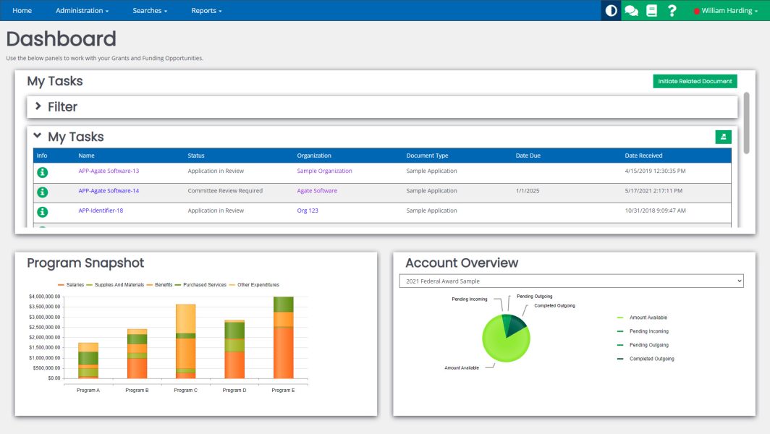This screenshot has height=434, width=770.
Task: Open the William Harding user dropdown
Action: [727, 10]
